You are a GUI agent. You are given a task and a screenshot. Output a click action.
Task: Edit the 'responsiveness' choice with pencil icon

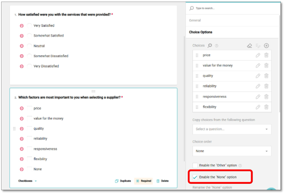point(258,97)
